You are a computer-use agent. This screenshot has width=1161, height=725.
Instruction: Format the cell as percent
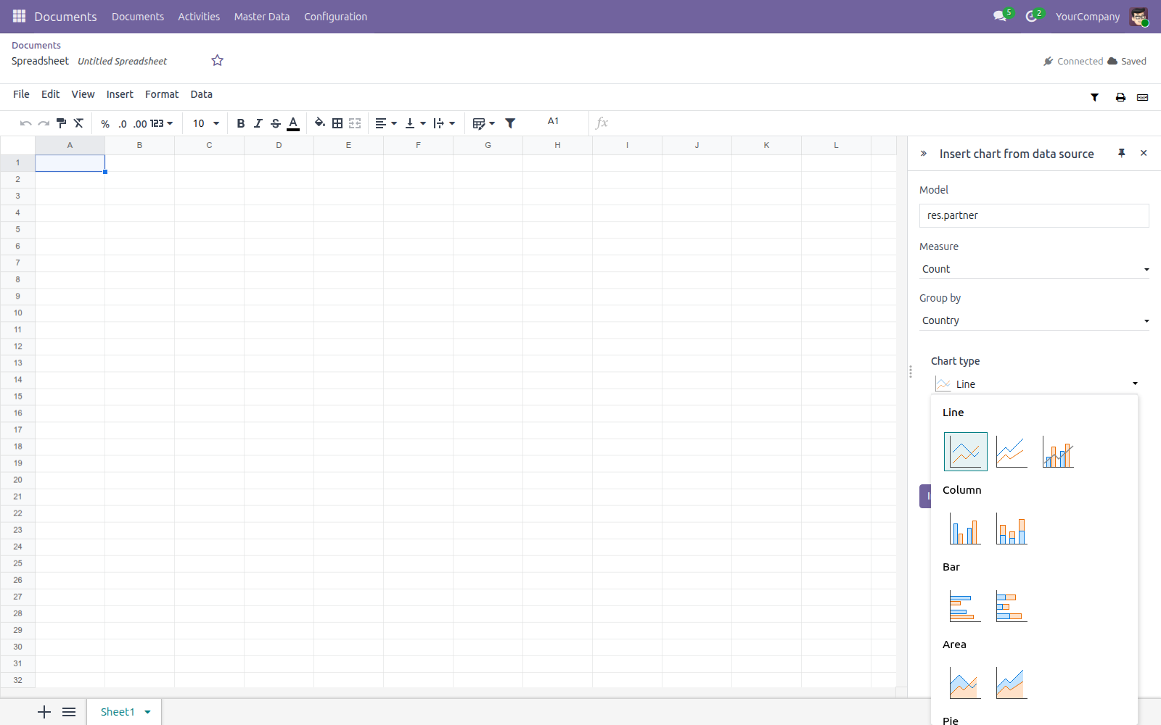click(105, 124)
